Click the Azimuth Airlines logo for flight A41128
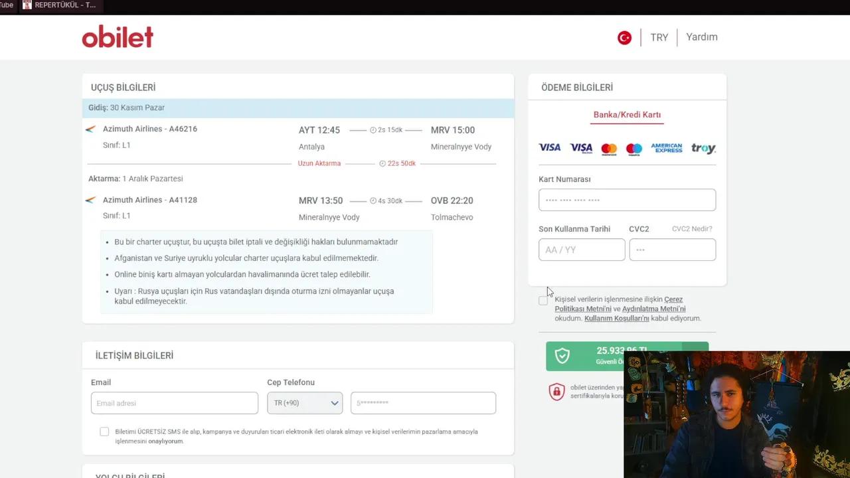Screen dimensions: 850x478 (x=91, y=200)
